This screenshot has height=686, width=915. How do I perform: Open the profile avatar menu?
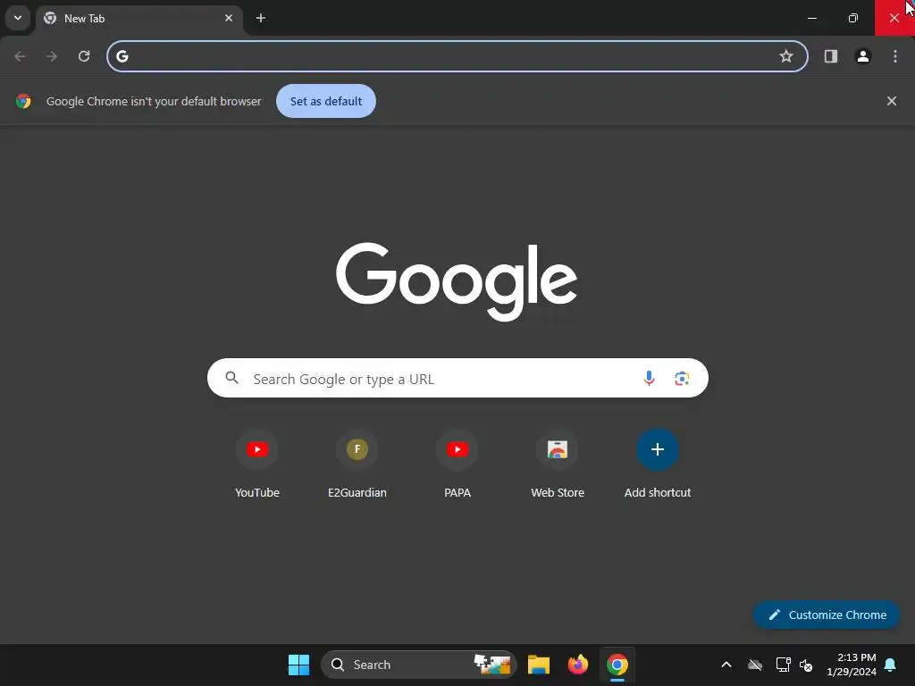click(863, 56)
